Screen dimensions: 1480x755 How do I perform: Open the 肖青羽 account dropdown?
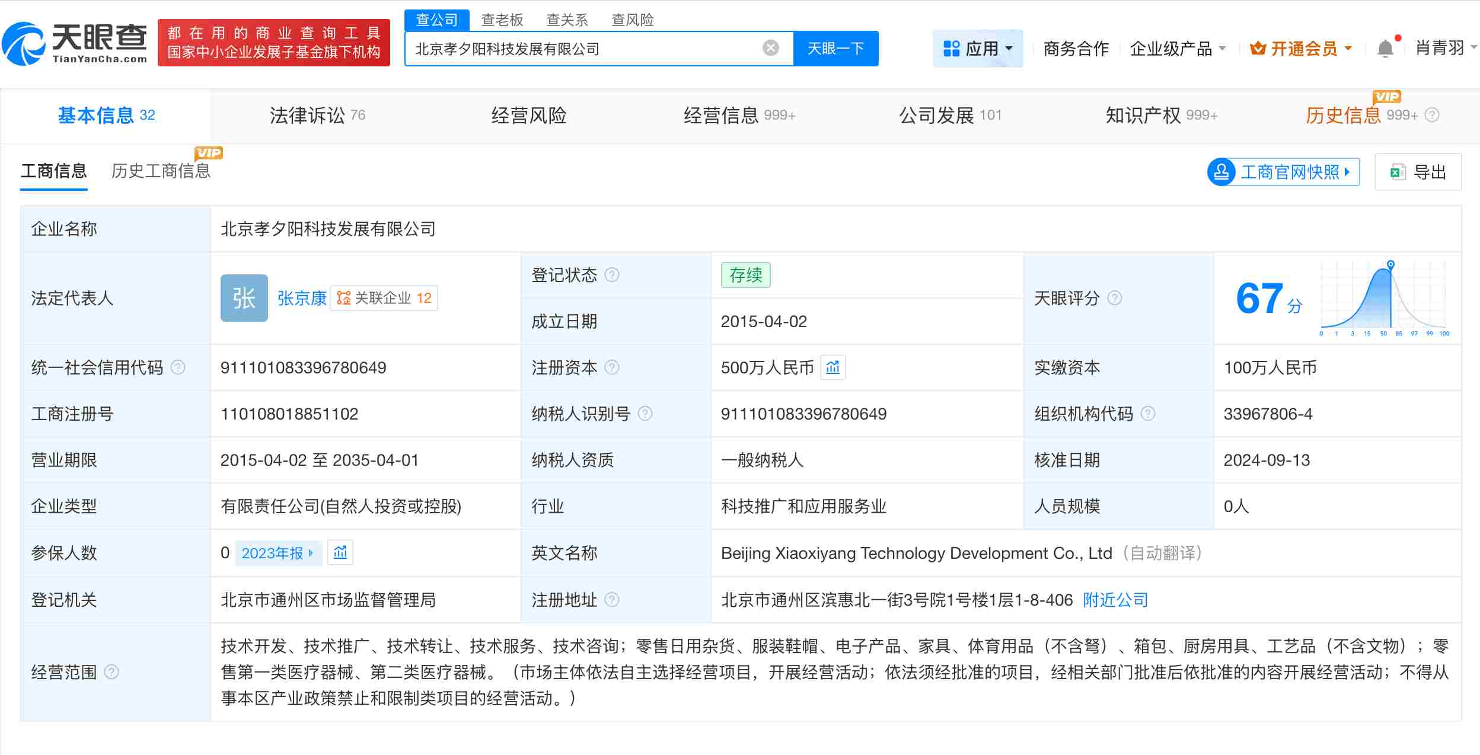(x=1440, y=48)
